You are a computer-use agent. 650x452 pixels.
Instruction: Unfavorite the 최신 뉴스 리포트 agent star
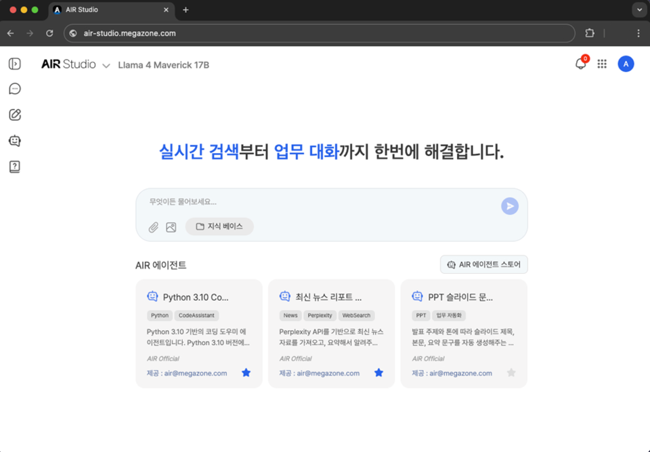378,372
